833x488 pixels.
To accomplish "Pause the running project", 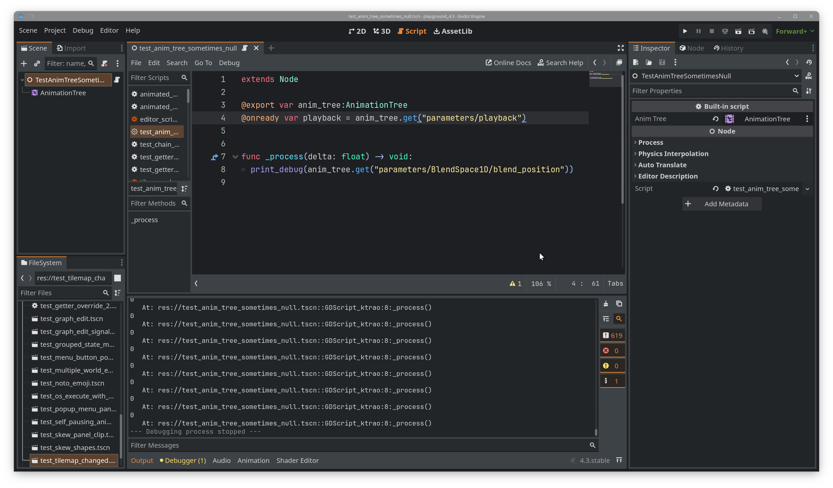I will pos(698,31).
